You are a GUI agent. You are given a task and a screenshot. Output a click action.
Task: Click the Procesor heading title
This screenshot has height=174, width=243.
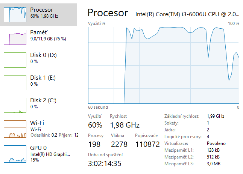pos(108,13)
